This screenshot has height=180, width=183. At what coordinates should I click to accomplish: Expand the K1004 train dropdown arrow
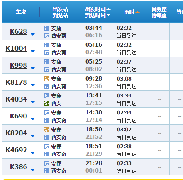point(33,51)
